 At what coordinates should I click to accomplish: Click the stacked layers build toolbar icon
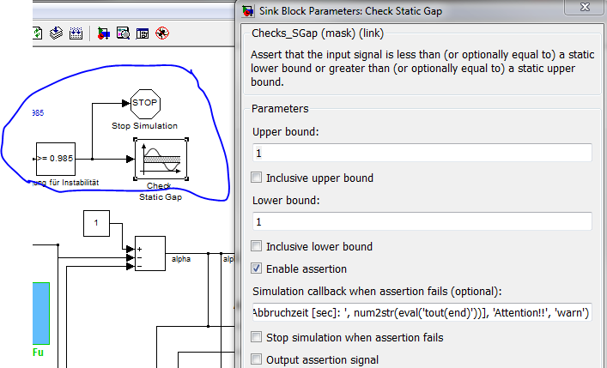pyautogui.click(x=57, y=34)
